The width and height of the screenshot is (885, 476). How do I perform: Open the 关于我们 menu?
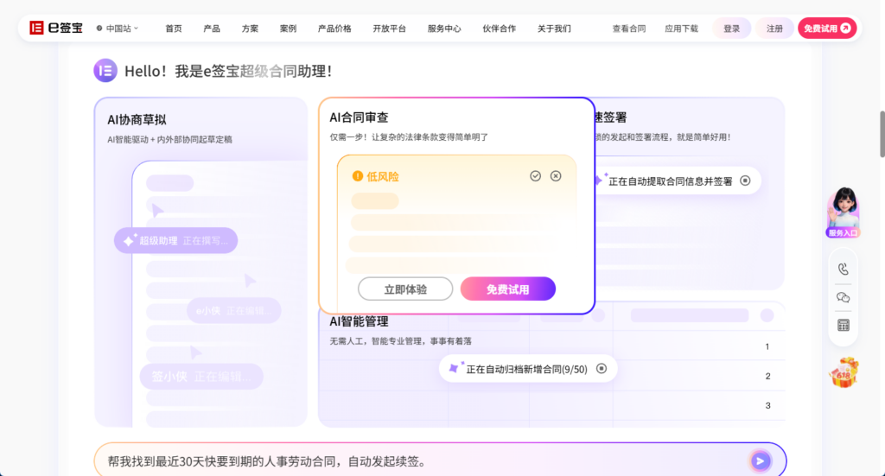point(554,29)
